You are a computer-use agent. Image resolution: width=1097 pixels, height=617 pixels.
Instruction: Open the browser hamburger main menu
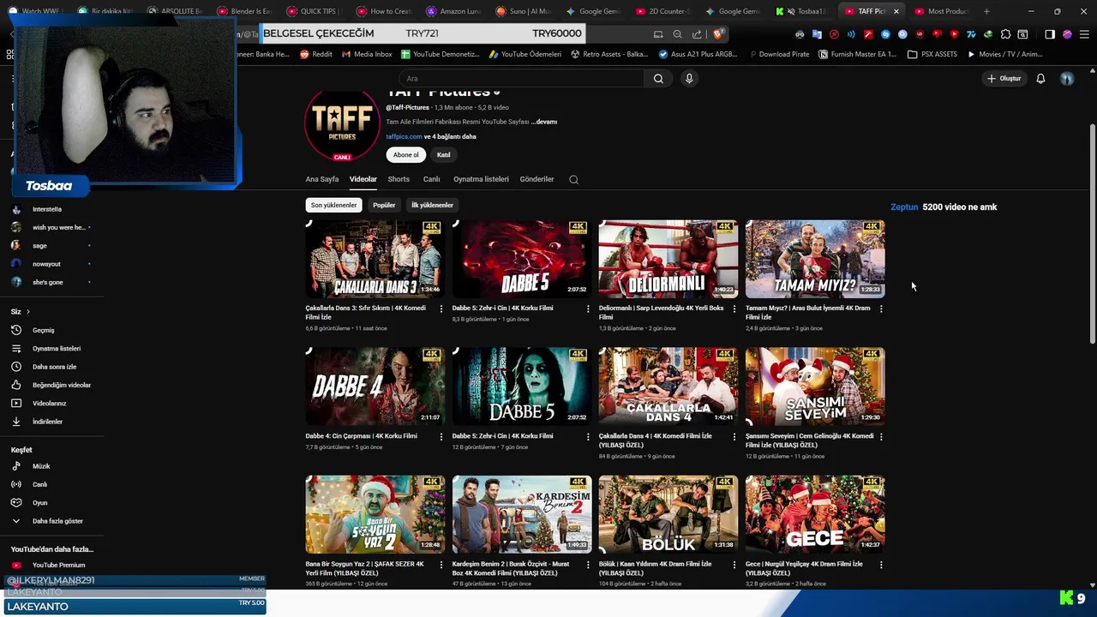click(1084, 34)
